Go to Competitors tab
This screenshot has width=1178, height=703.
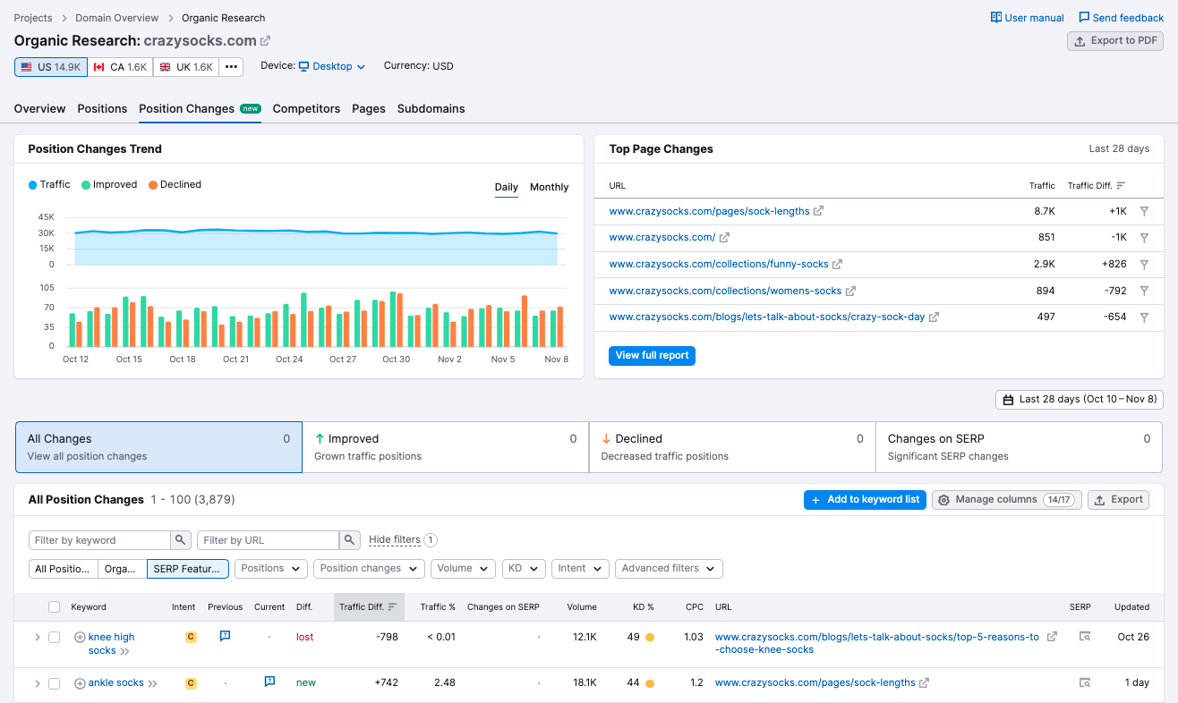click(x=306, y=108)
